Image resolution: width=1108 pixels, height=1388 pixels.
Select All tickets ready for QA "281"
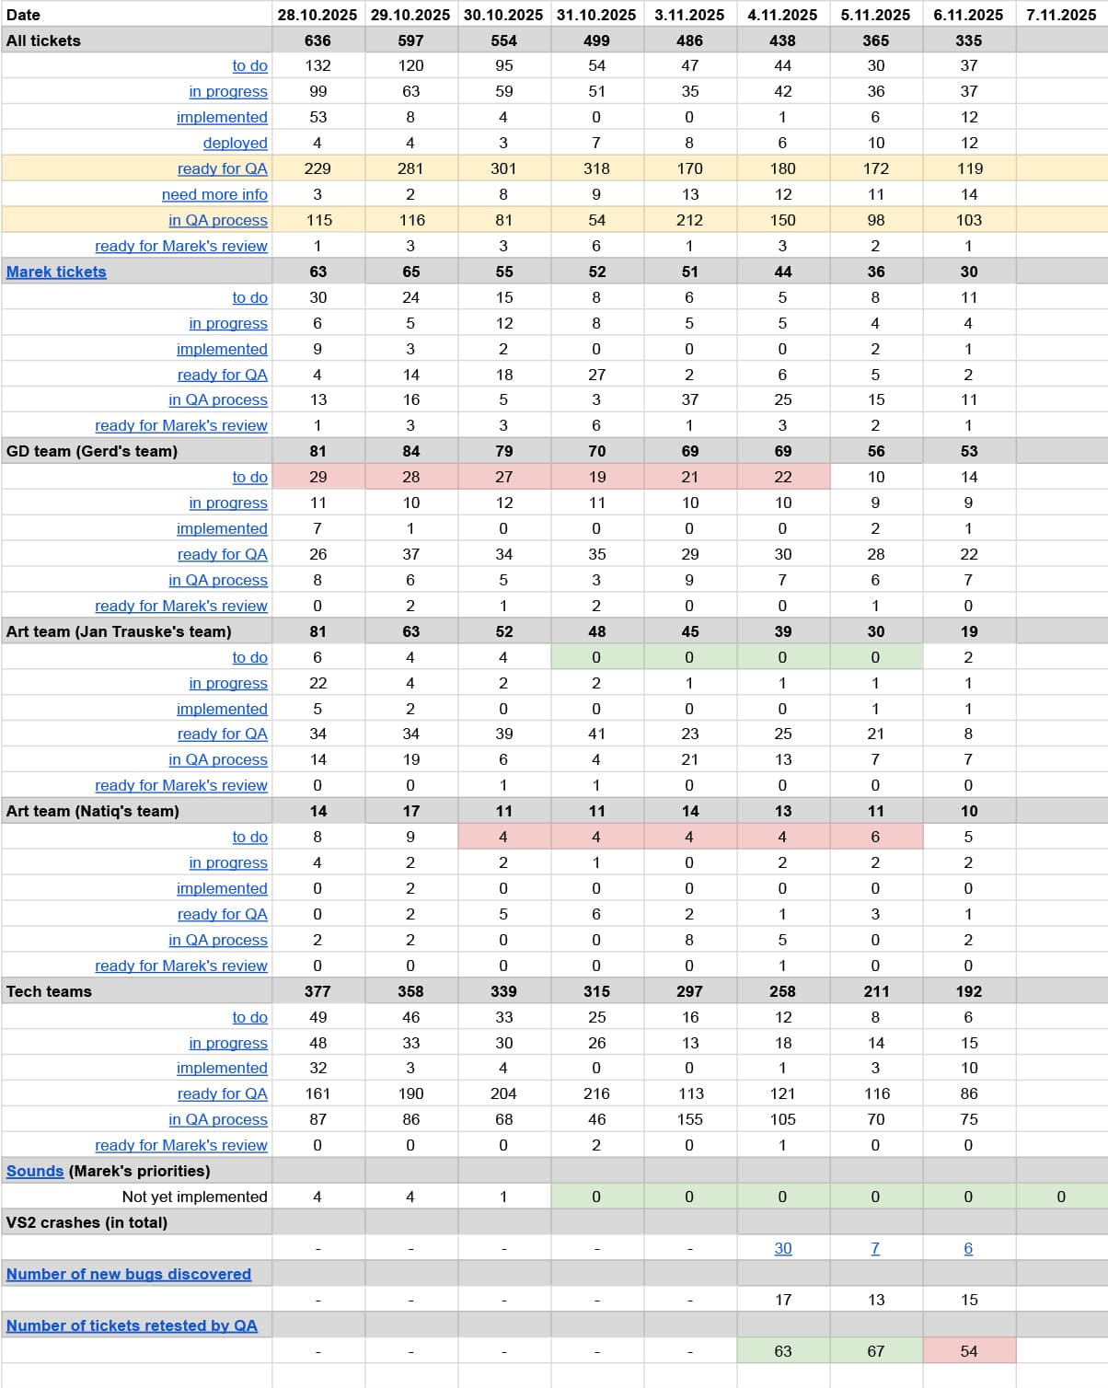pos(411,168)
